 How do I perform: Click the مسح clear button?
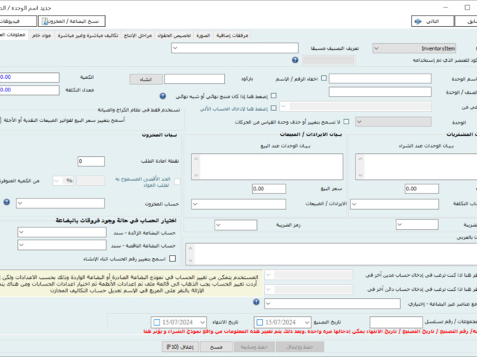[217, 347]
